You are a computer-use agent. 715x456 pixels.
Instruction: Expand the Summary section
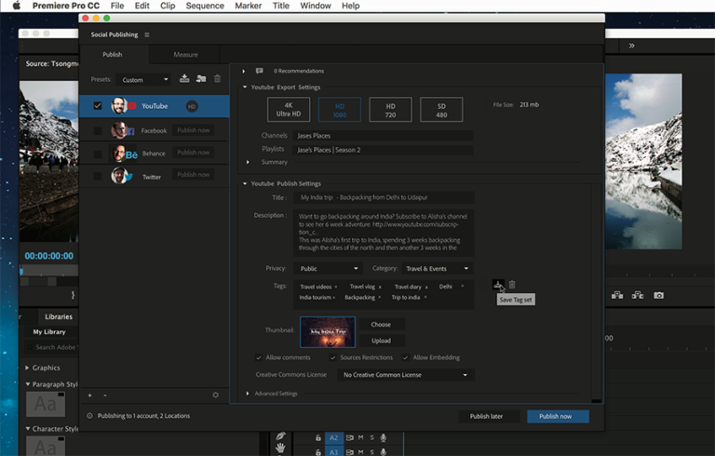pyautogui.click(x=248, y=162)
